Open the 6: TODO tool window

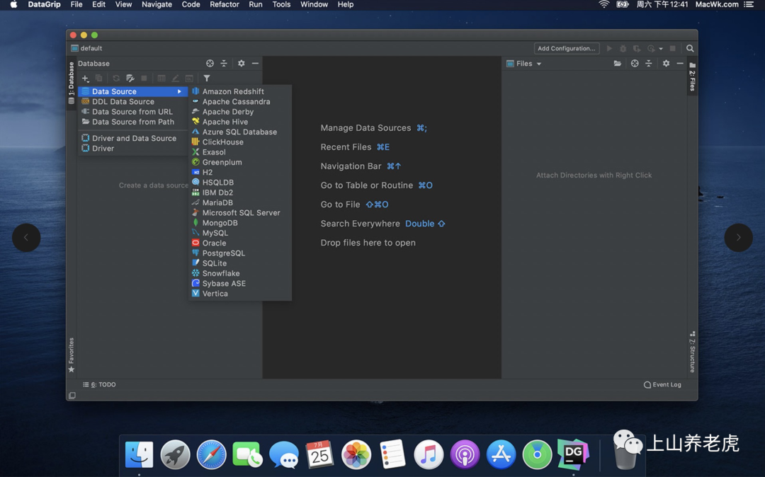point(100,384)
